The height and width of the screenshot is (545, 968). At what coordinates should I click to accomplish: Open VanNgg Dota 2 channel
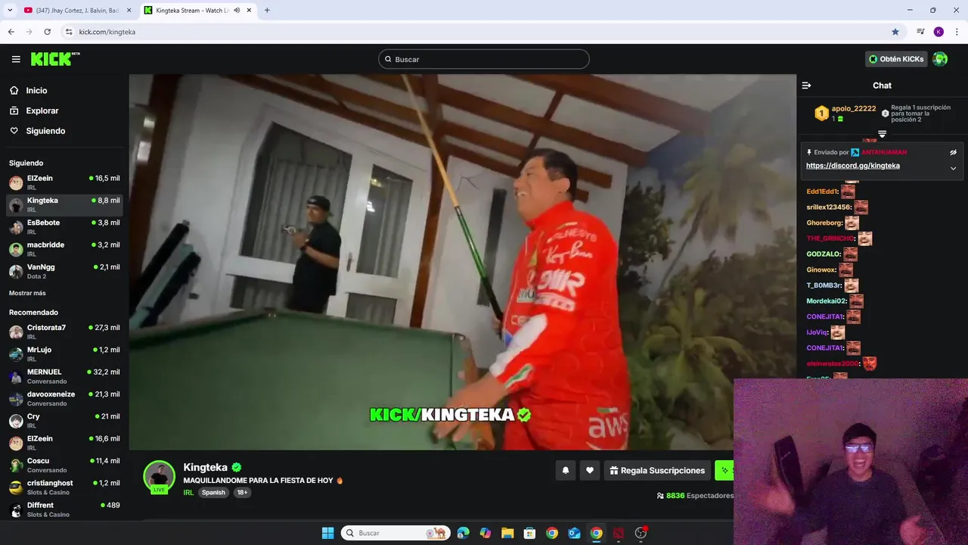(64, 271)
